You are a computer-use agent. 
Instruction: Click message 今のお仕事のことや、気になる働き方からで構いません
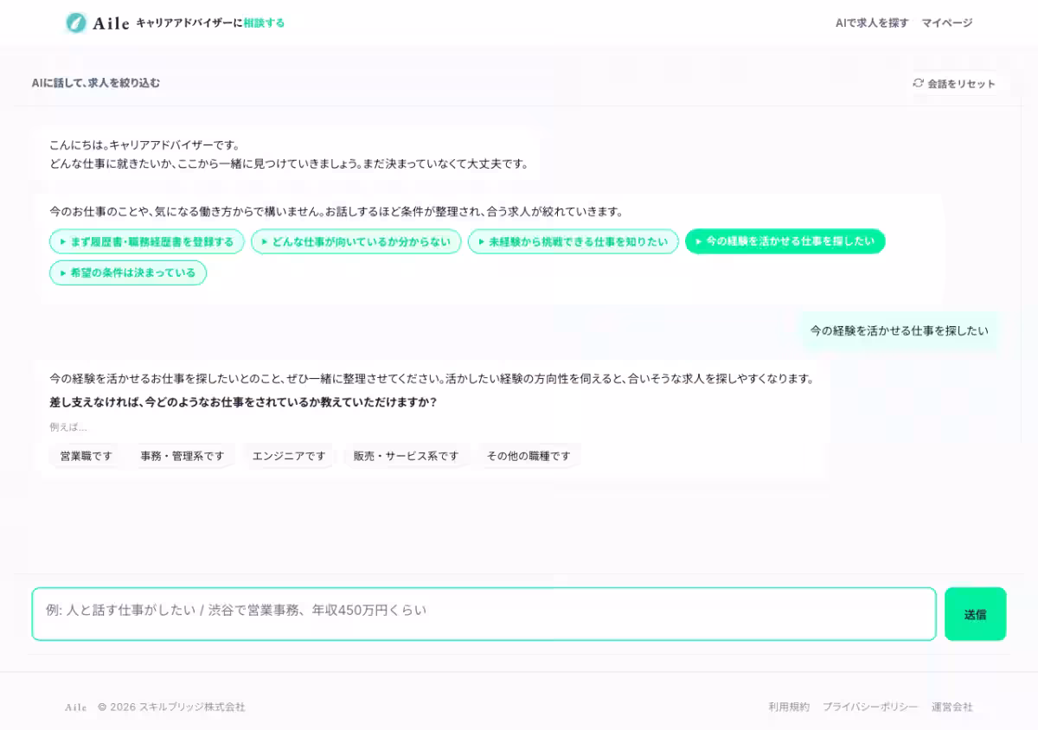(336, 211)
